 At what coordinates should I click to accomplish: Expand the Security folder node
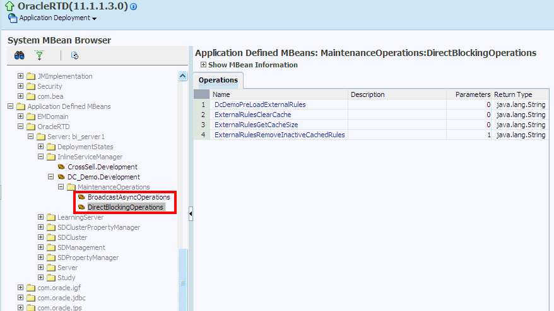[20, 86]
